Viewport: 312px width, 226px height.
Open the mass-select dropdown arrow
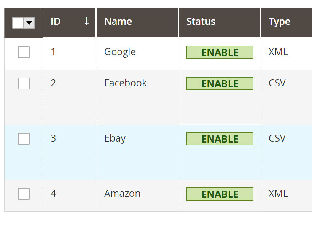(29, 23)
